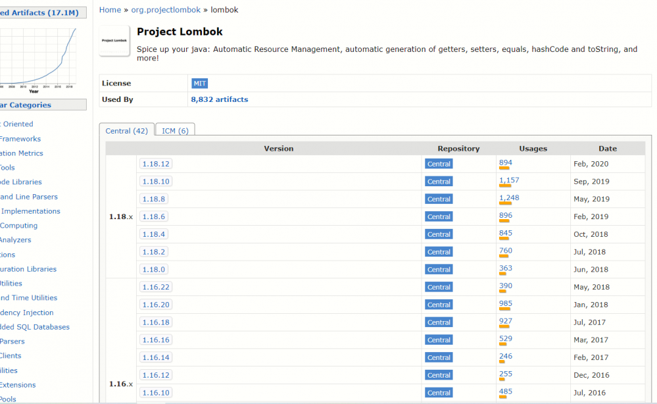
Task: Open the 1,157 usages link
Action: (x=509, y=180)
